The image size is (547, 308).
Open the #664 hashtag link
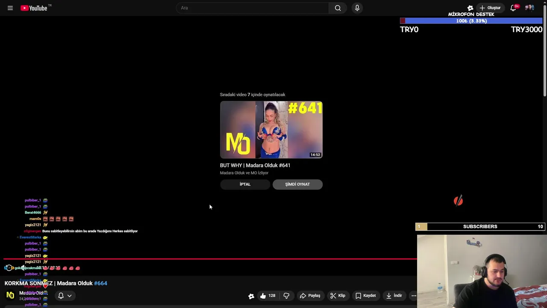point(100,283)
